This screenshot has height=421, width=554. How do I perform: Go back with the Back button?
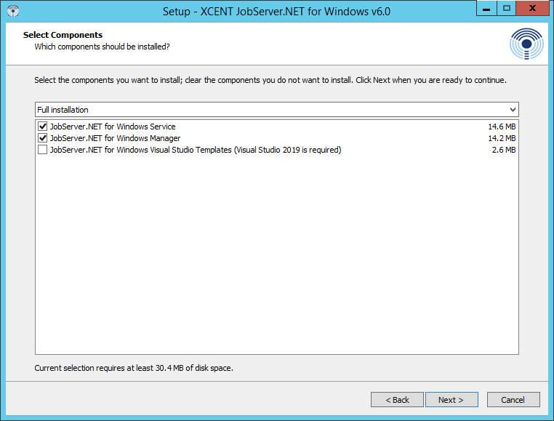pos(397,400)
